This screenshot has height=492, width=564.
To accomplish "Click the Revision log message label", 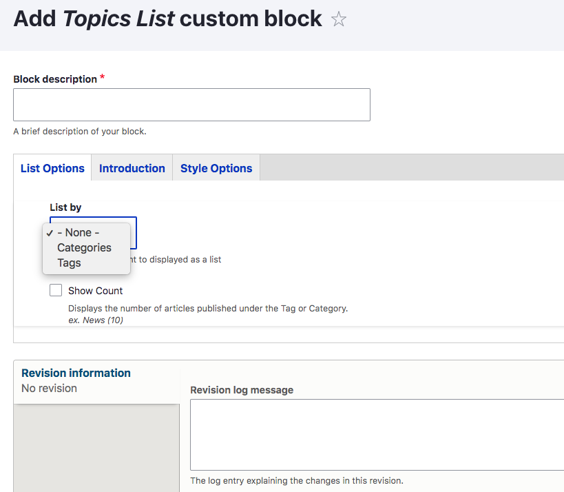I will (x=242, y=390).
